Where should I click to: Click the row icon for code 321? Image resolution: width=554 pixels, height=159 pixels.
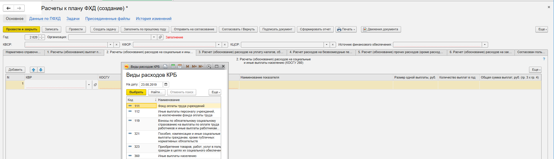(130, 133)
